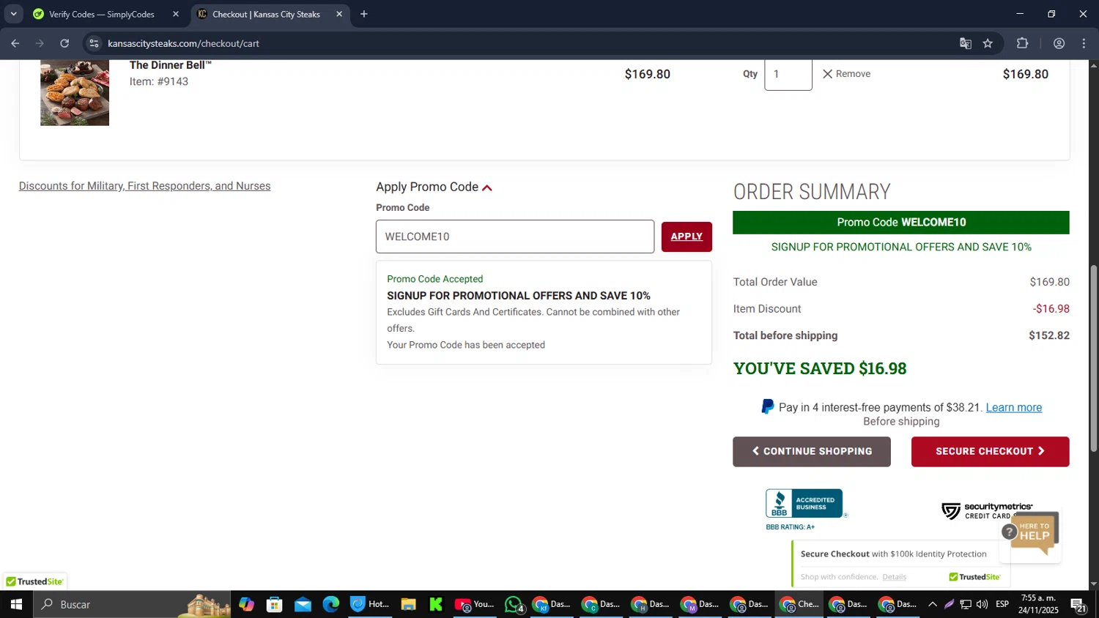Proceed to Secure Checkout
Viewport: 1099px width, 618px height.
(x=991, y=452)
